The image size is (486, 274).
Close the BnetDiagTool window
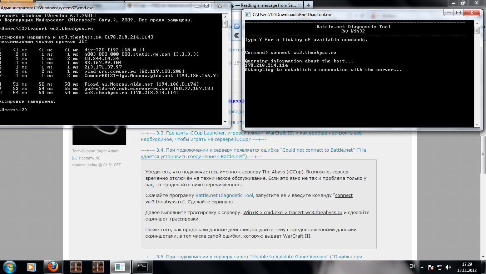point(471,12)
